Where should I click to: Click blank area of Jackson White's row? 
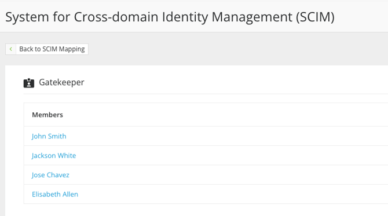point(223,155)
